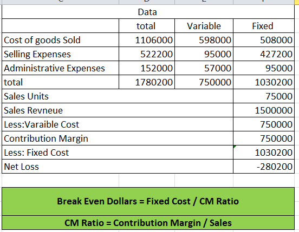Viewport: 299px width, 232px height.
Task: Click the 'total' column header cell
Action: pyautogui.click(x=147, y=26)
